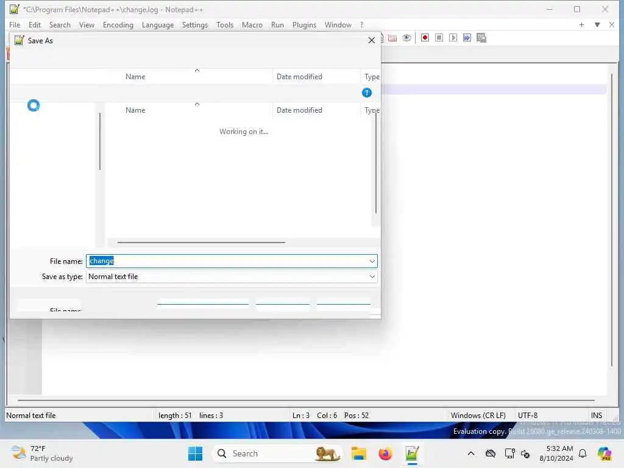Click the blue help icon in Save As

(x=366, y=93)
